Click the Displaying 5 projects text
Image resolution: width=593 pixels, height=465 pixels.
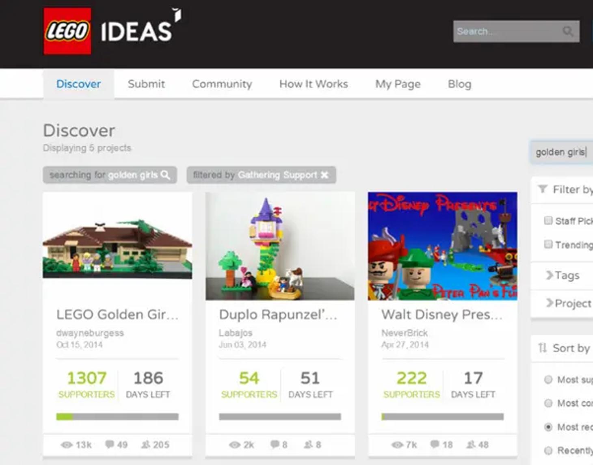(87, 148)
